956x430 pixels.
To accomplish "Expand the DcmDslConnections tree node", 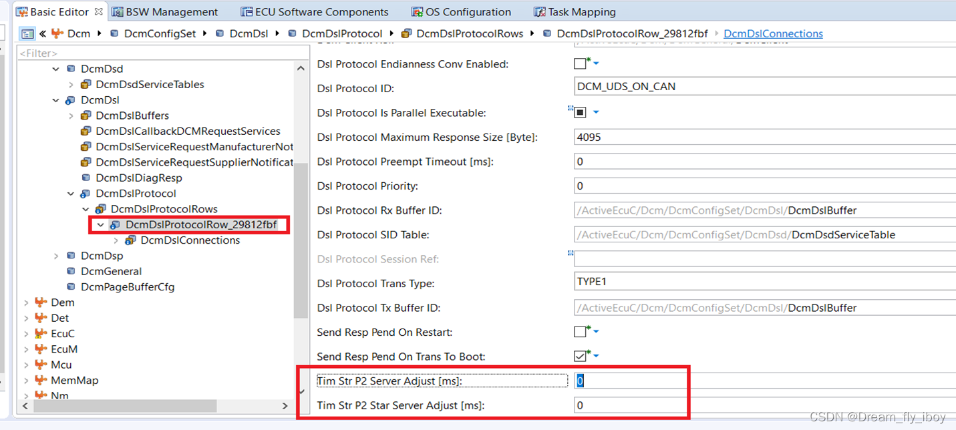I will pos(115,240).
